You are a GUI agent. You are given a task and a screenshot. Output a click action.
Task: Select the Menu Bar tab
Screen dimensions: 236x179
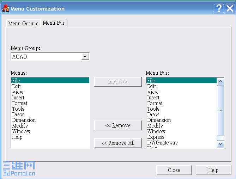point(54,23)
